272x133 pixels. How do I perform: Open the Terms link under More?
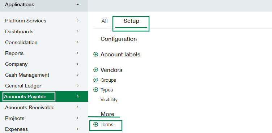tap(107, 124)
